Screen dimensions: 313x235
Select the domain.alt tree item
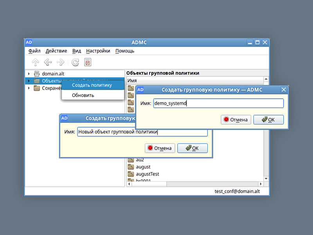click(53, 74)
